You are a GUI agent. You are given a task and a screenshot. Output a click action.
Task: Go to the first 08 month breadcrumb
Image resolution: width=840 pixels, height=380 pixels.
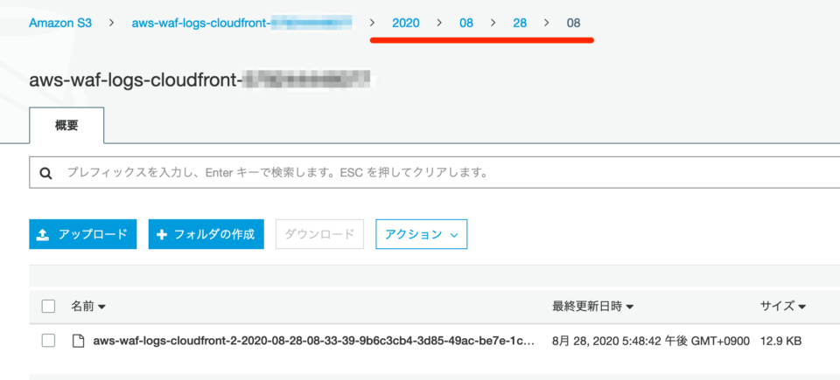(x=466, y=23)
